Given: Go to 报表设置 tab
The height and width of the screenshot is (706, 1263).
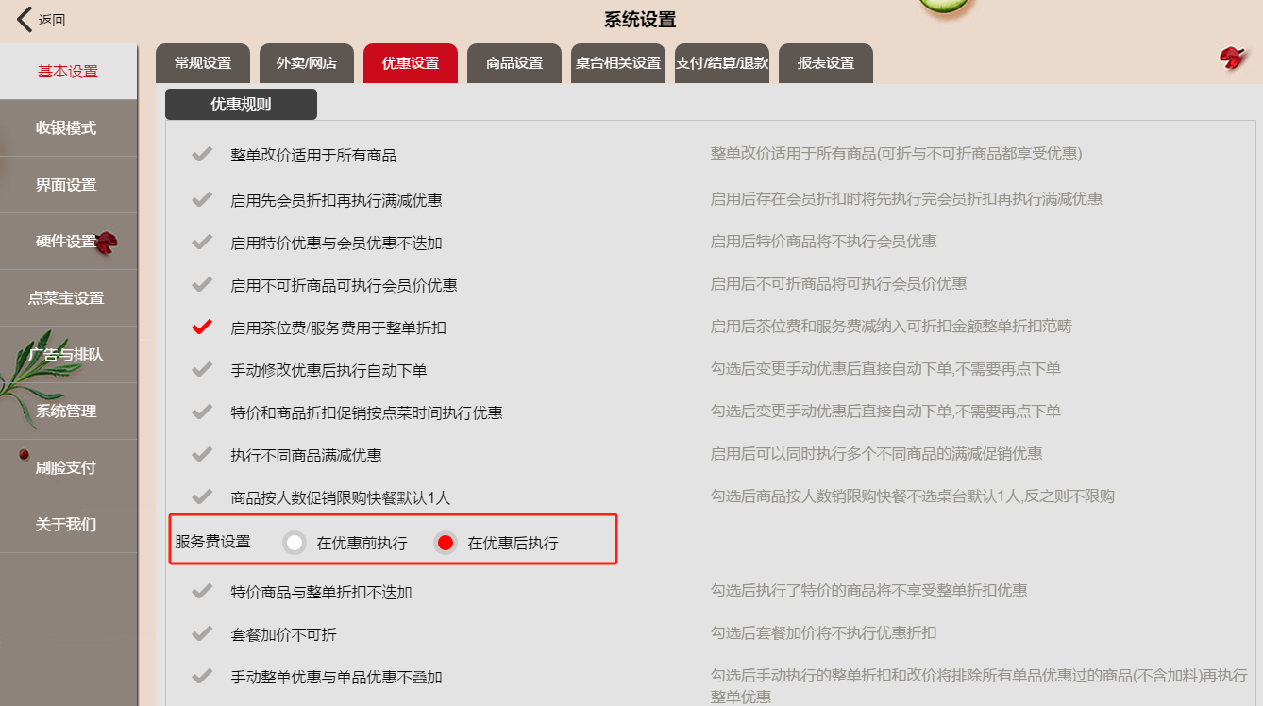Looking at the screenshot, I should pos(826,63).
